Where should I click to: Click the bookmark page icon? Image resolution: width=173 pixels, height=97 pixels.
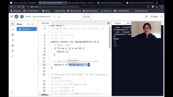(x=23, y=7)
